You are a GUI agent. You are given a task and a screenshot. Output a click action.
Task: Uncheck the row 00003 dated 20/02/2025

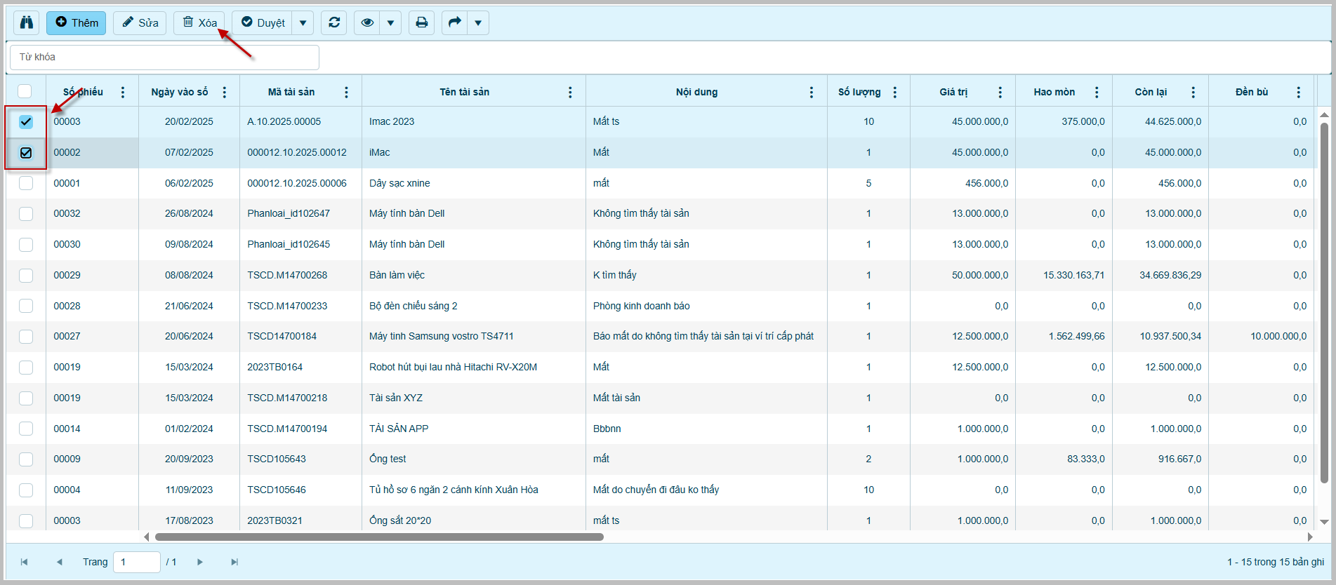click(x=26, y=121)
